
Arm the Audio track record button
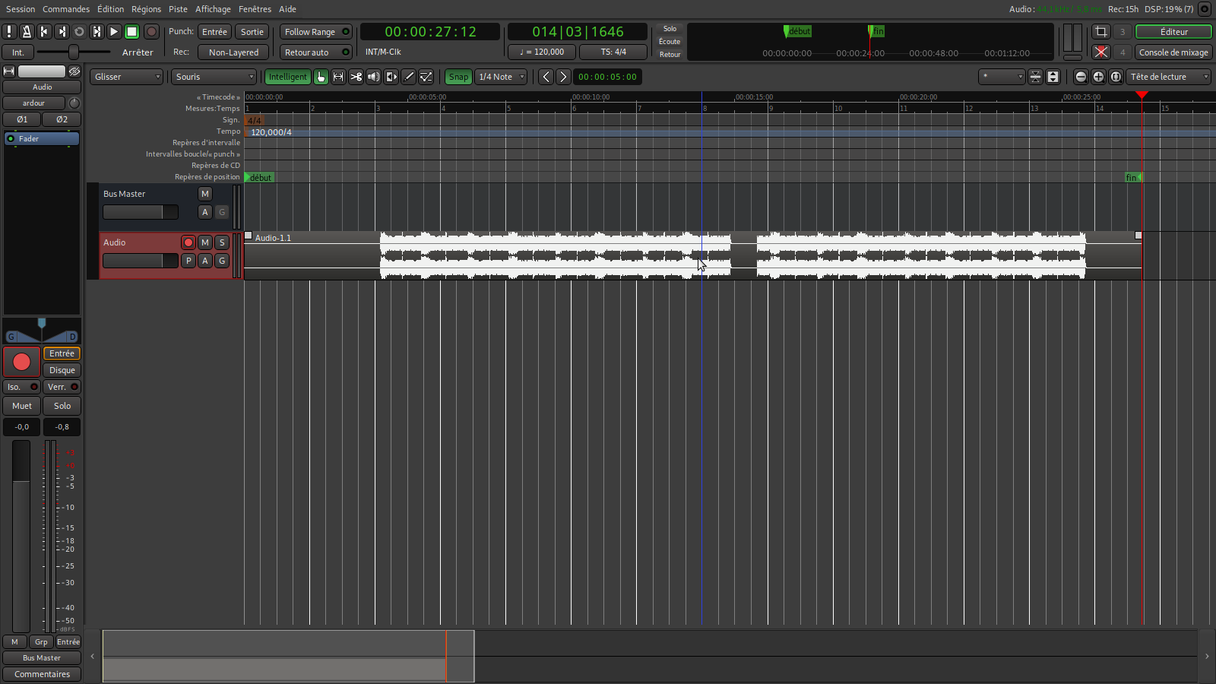click(x=188, y=242)
